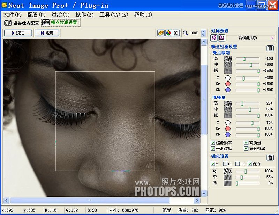Adjust zoom level with up/down stepper

point(203,33)
